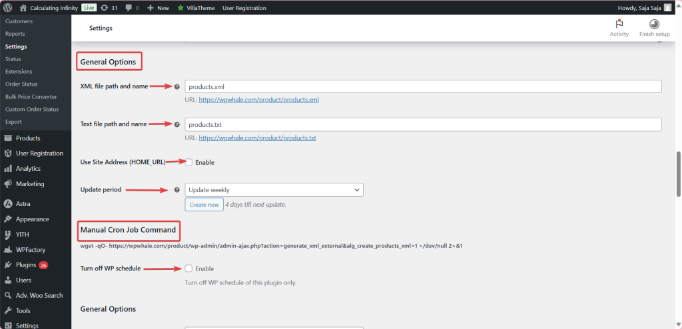Open Customers submenu item
Viewport: 682px width, 329px height.
(19, 21)
